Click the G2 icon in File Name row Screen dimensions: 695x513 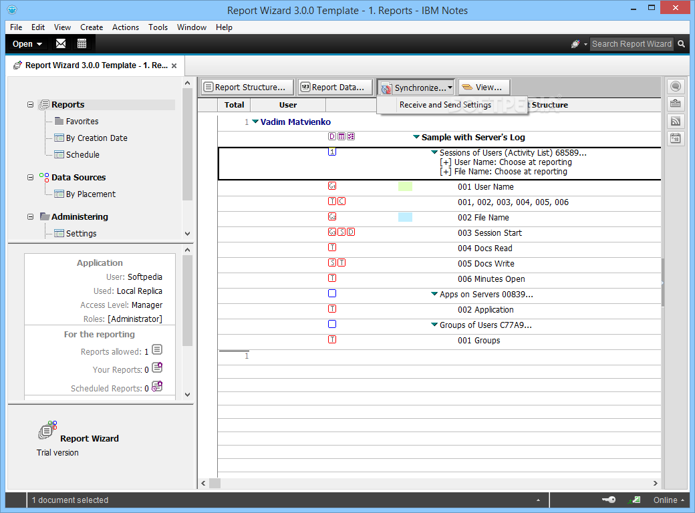coord(332,216)
